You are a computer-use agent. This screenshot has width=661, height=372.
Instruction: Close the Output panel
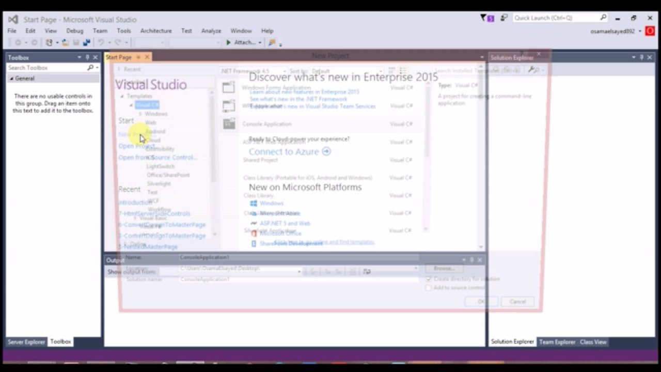tap(479, 260)
